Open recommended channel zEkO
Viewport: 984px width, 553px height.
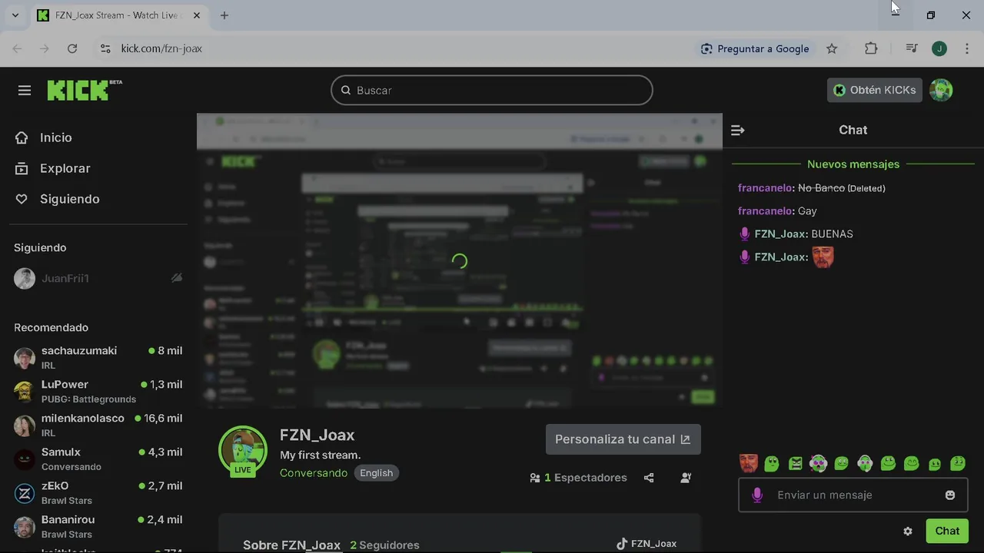(98, 492)
